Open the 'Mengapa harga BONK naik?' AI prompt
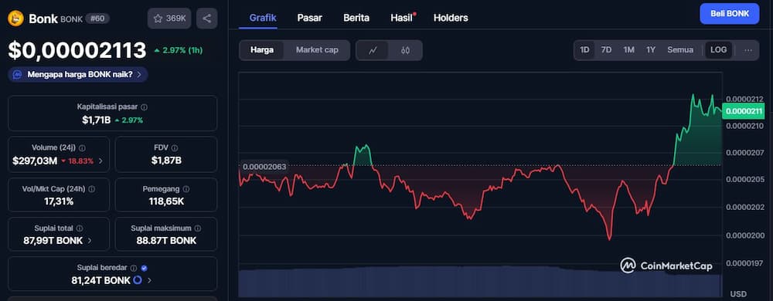This screenshot has width=773, height=301. coord(78,74)
